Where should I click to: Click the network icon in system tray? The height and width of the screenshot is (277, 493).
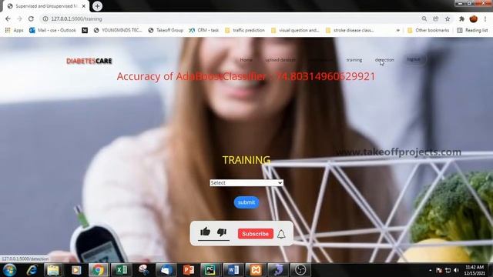(x=448, y=270)
